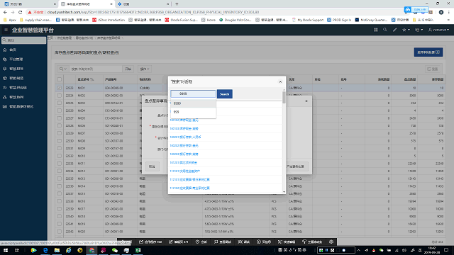Check the M002 row checkbox
The width and height of the screenshot is (454, 255).
coord(60,96)
